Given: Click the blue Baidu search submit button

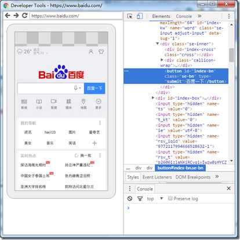Looking at the screenshot, I should point(94,88).
